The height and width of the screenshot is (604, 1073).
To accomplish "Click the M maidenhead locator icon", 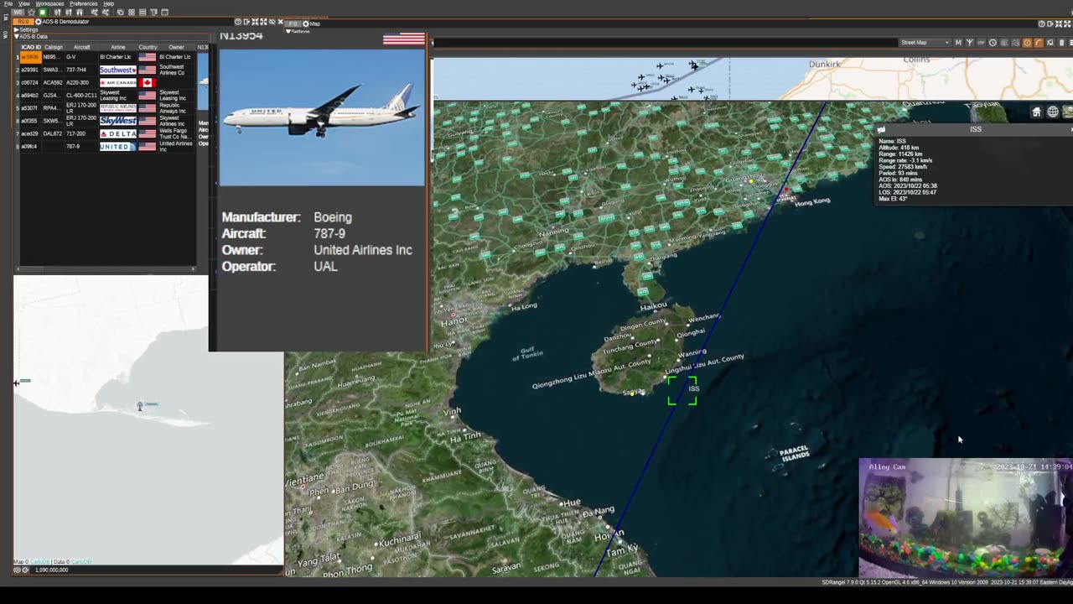I will tap(958, 42).
